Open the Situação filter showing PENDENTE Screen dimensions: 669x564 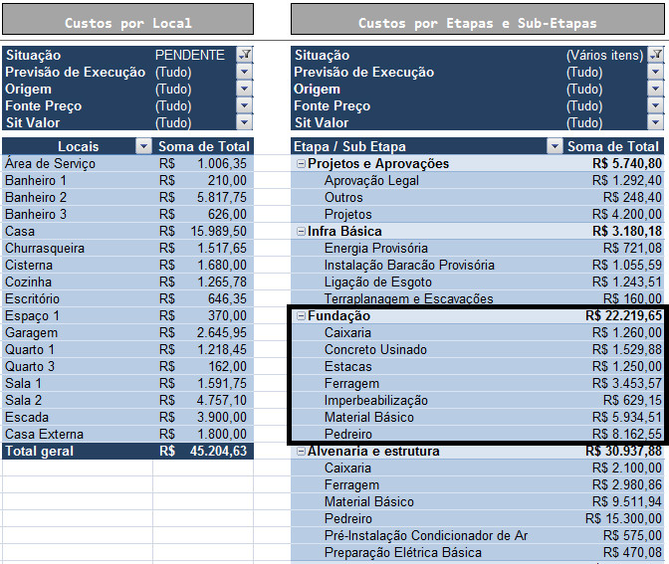[245, 55]
